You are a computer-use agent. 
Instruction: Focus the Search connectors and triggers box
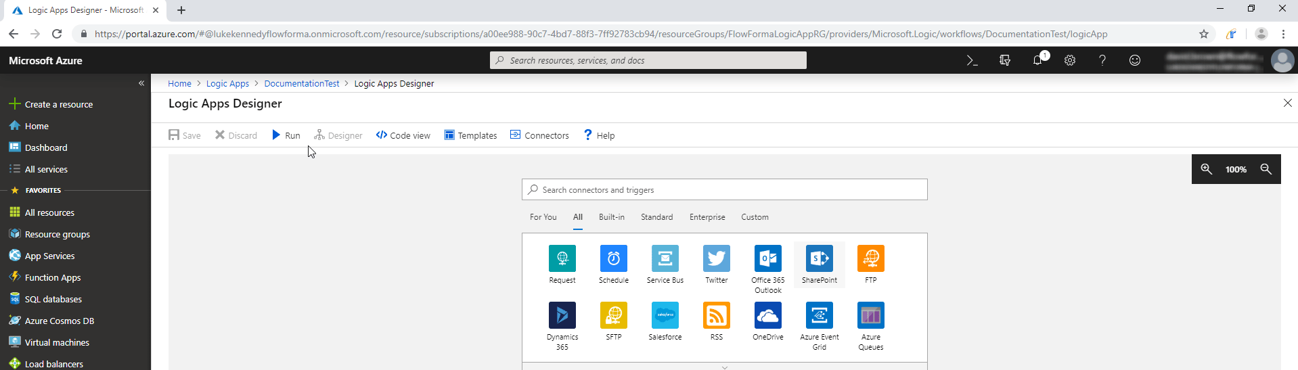(x=725, y=189)
